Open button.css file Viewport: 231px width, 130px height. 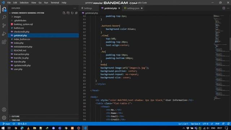(19, 28)
